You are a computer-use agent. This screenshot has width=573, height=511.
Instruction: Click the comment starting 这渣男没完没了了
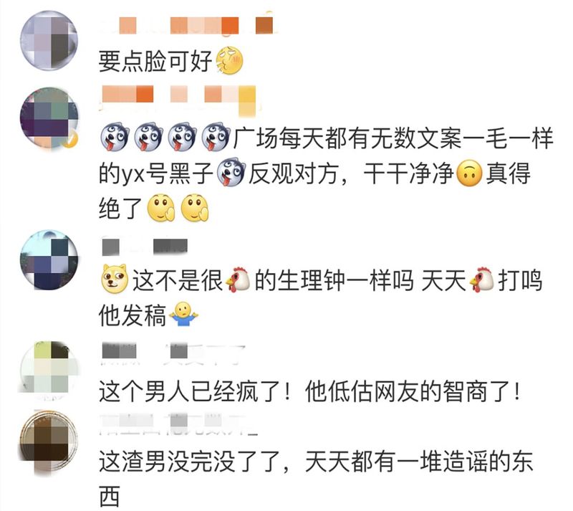coord(317,479)
